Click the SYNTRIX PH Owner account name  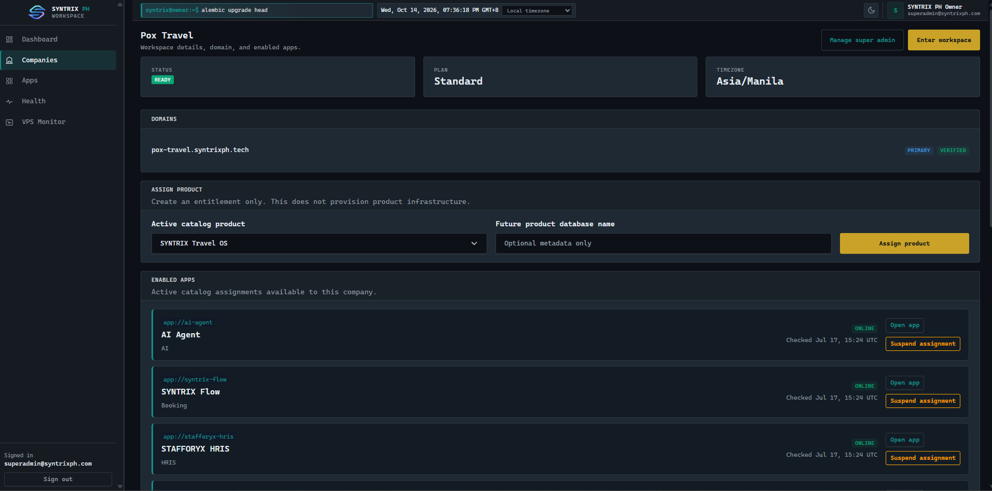(935, 7)
